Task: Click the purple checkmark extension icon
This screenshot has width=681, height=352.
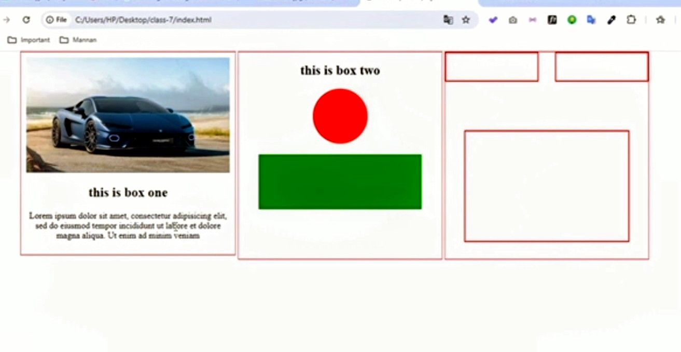Action: [493, 20]
